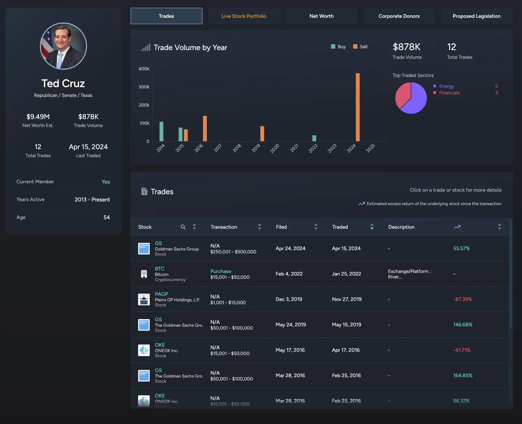Viewport: 522px width, 424px height.
Task: Open the BTC ticker link
Action: pyautogui.click(x=159, y=269)
